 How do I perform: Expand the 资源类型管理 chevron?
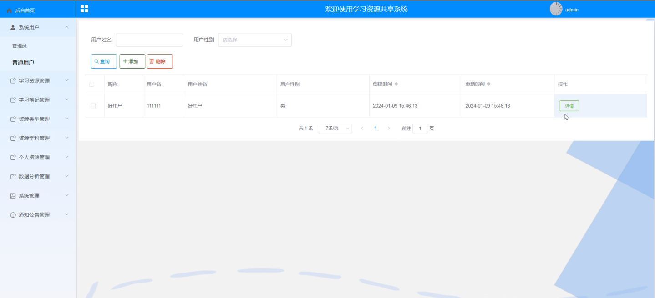67,119
